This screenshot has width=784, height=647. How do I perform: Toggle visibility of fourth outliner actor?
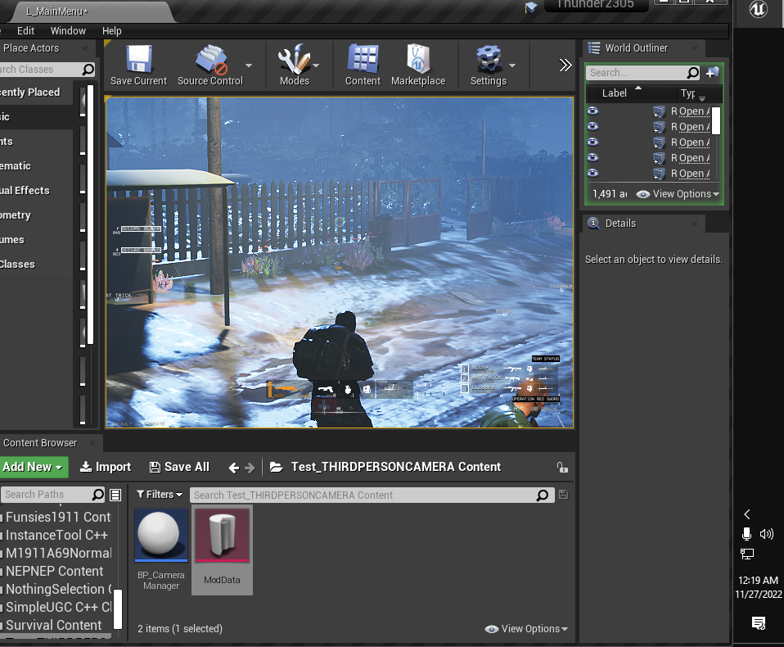coord(593,157)
